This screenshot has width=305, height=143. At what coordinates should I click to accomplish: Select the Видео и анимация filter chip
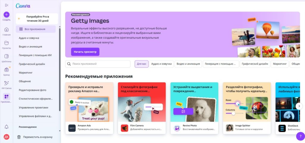click(x=188, y=64)
